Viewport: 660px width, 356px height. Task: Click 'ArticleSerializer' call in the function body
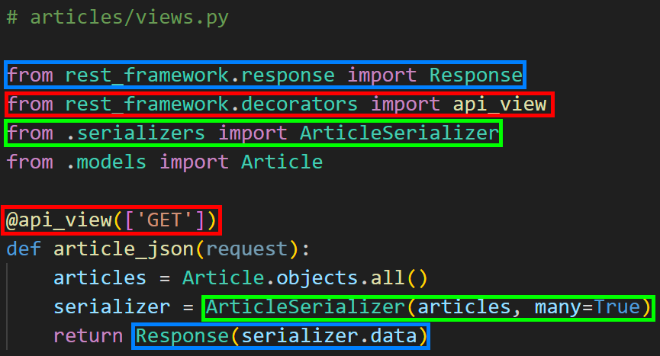305,306
